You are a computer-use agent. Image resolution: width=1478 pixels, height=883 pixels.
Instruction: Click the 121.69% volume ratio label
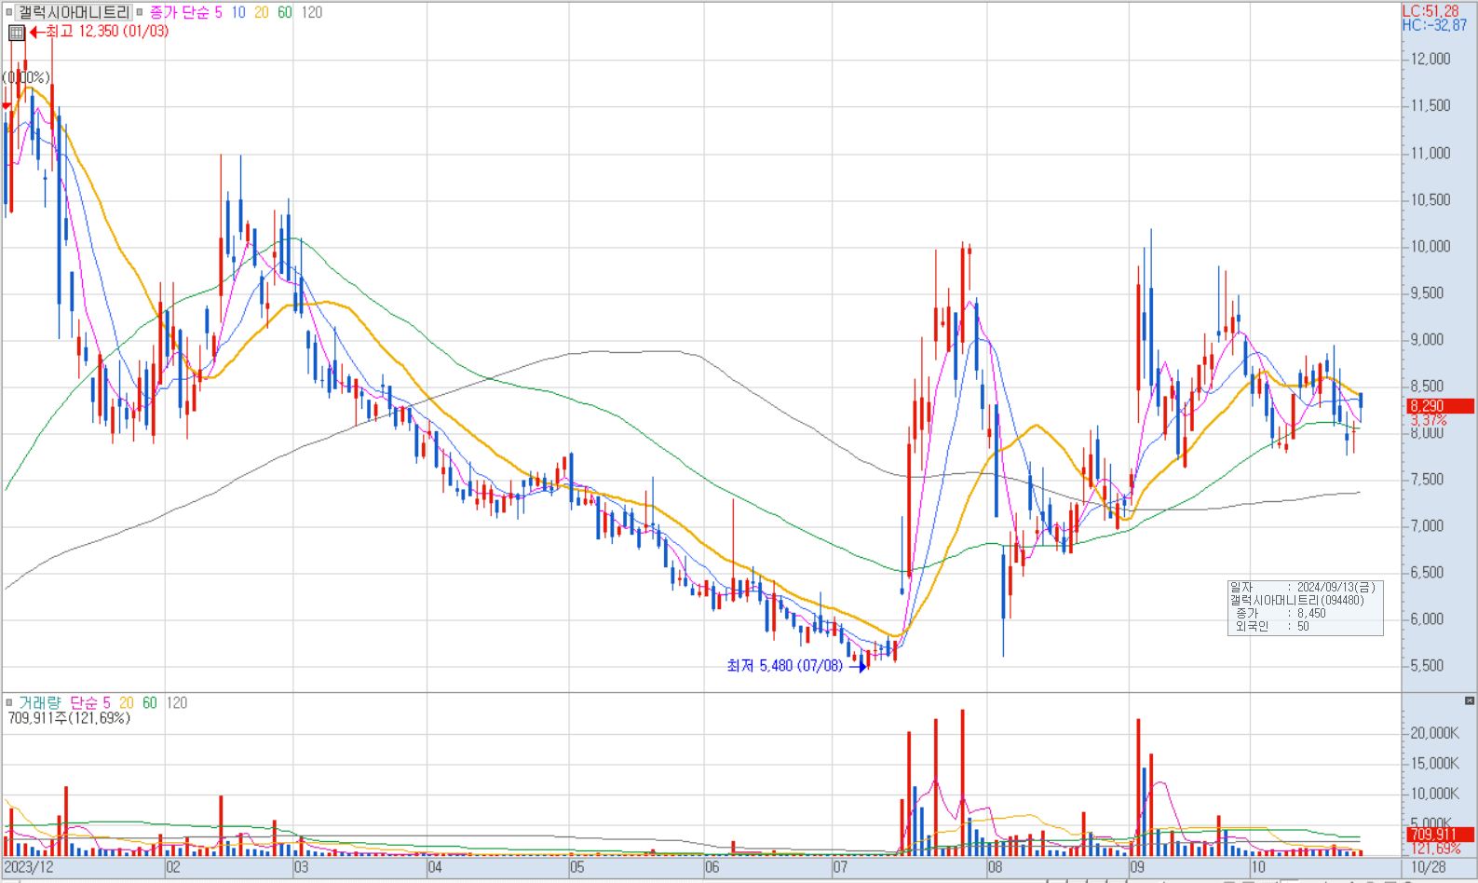[x=1435, y=849]
